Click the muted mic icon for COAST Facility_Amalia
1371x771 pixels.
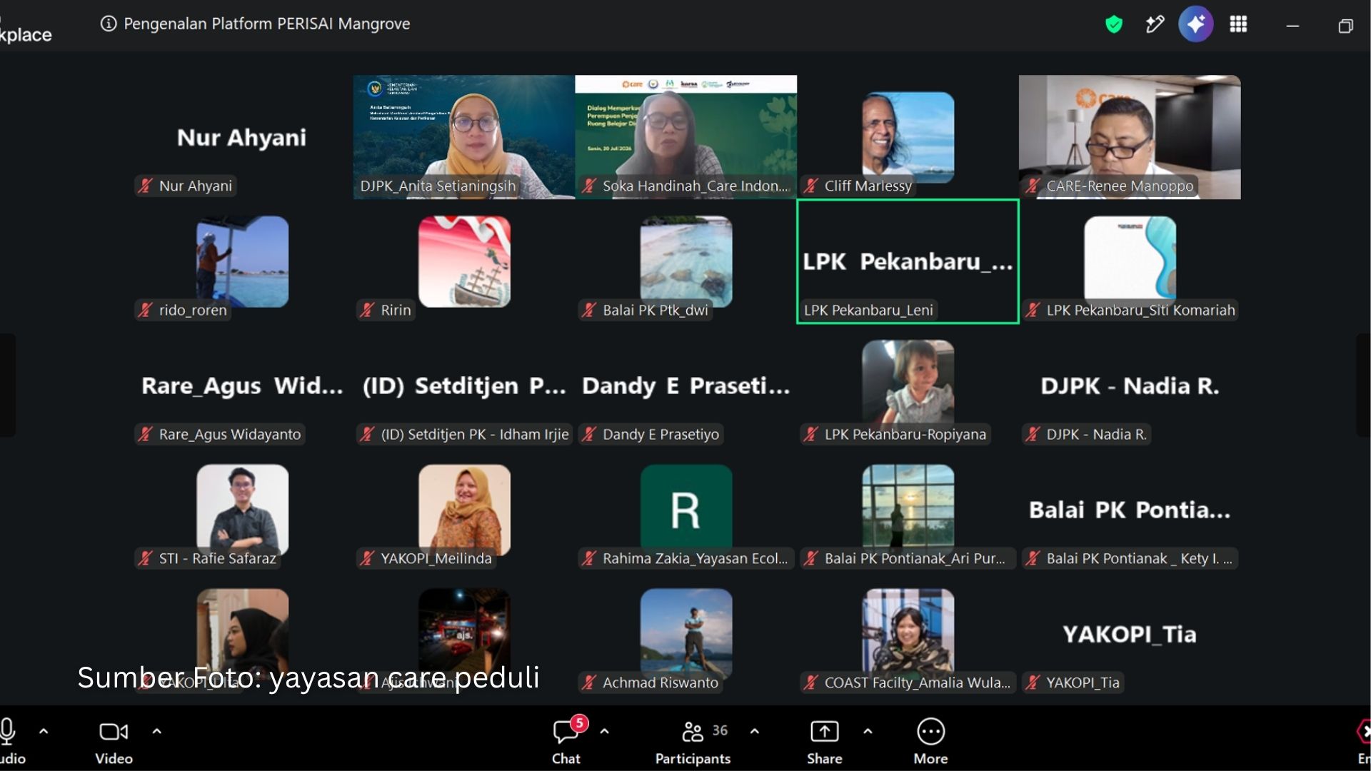(811, 682)
